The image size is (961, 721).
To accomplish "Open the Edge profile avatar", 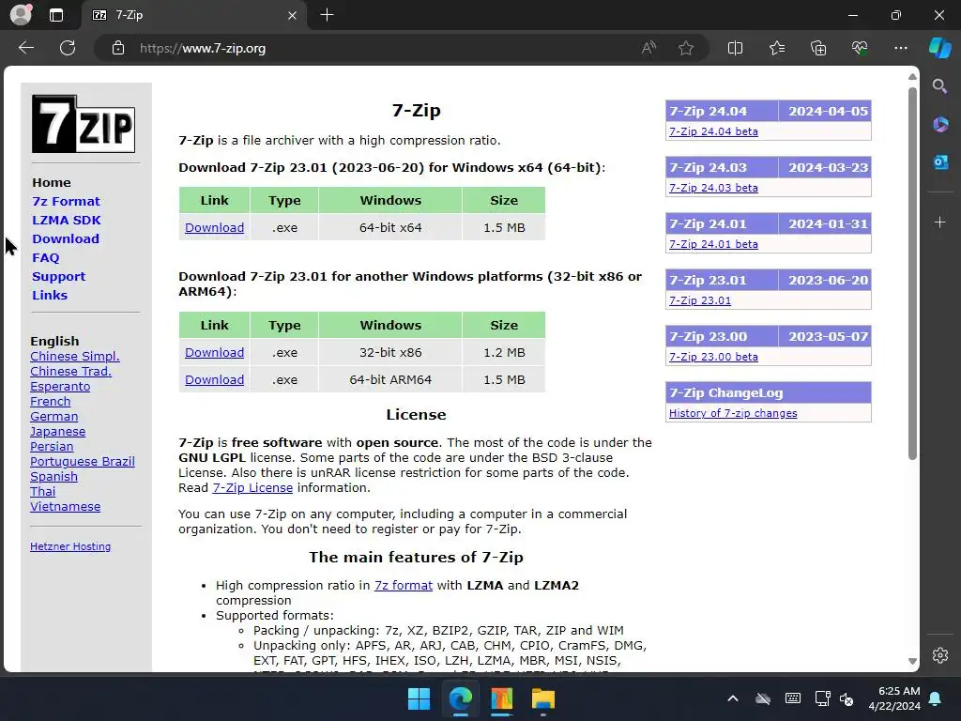I will click(x=21, y=15).
